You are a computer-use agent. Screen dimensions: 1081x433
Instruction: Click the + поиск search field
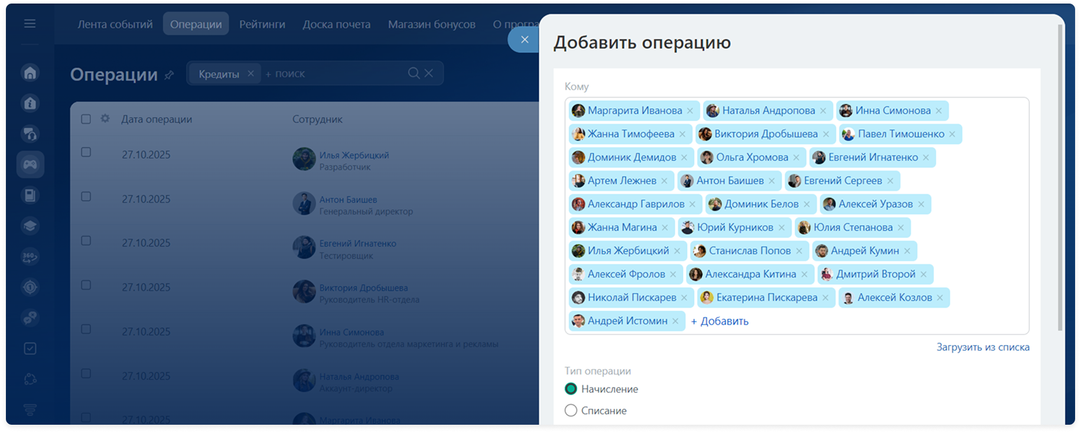(x=331, y=74)
